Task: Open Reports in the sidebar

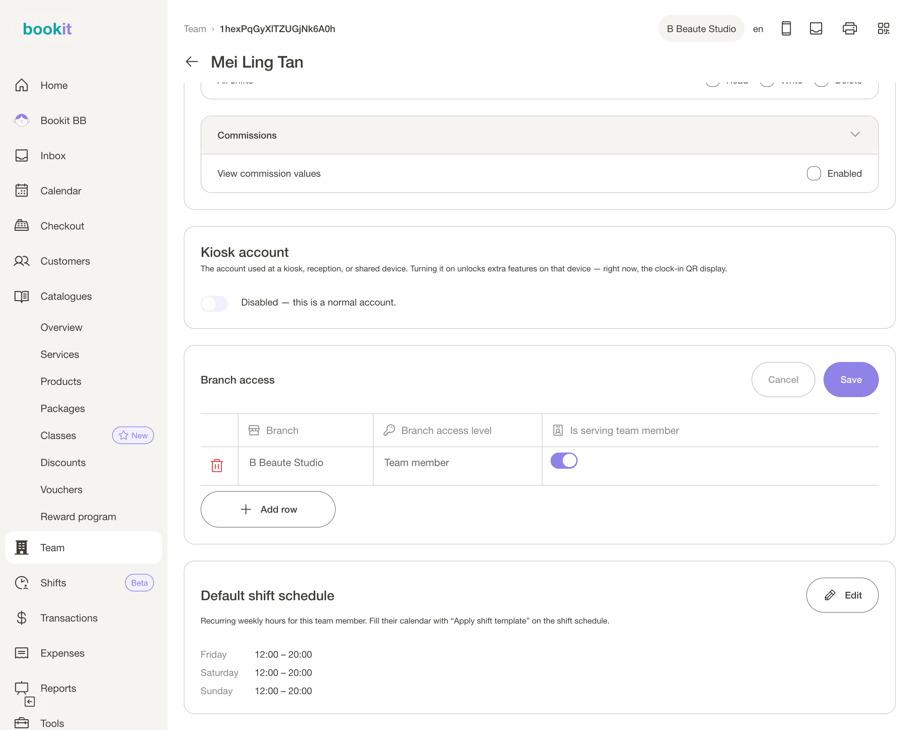Action: click(84, 688)
